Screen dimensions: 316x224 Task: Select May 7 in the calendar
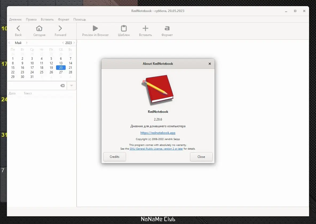point(70,59)
